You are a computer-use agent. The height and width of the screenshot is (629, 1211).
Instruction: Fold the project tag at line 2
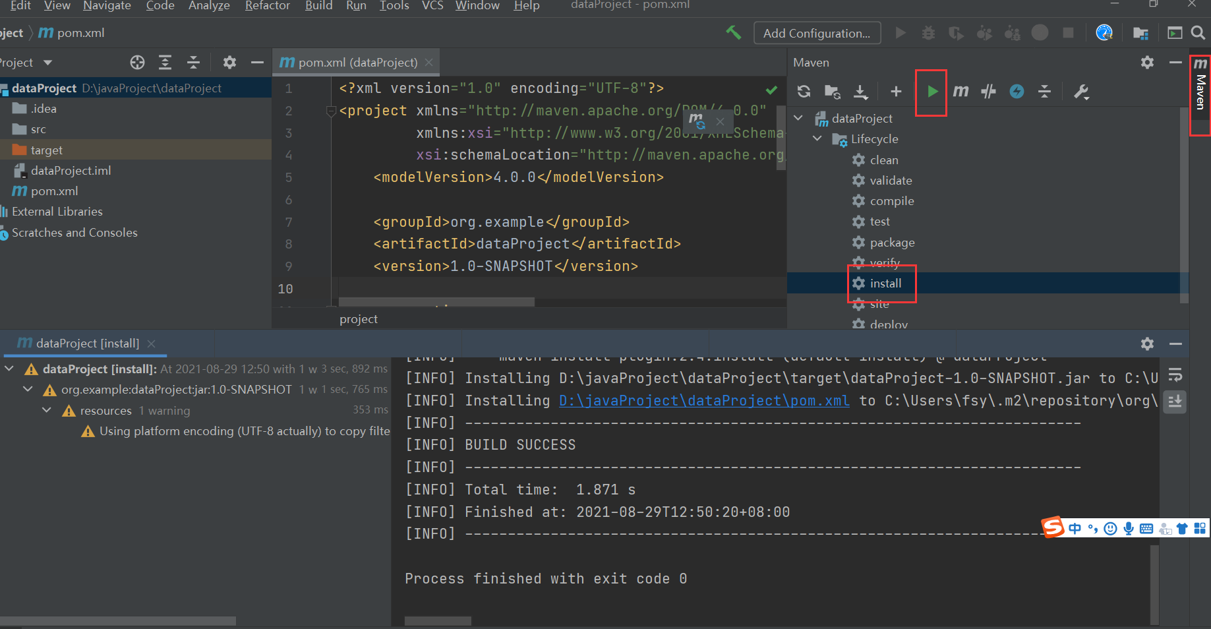pyautogui.click(x=331, y=111)
